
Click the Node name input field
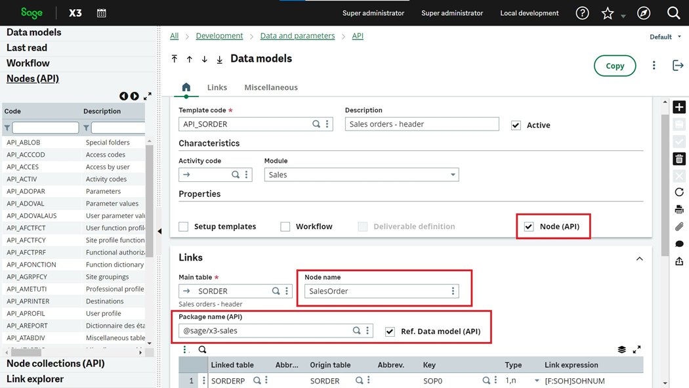coord(381,291)
